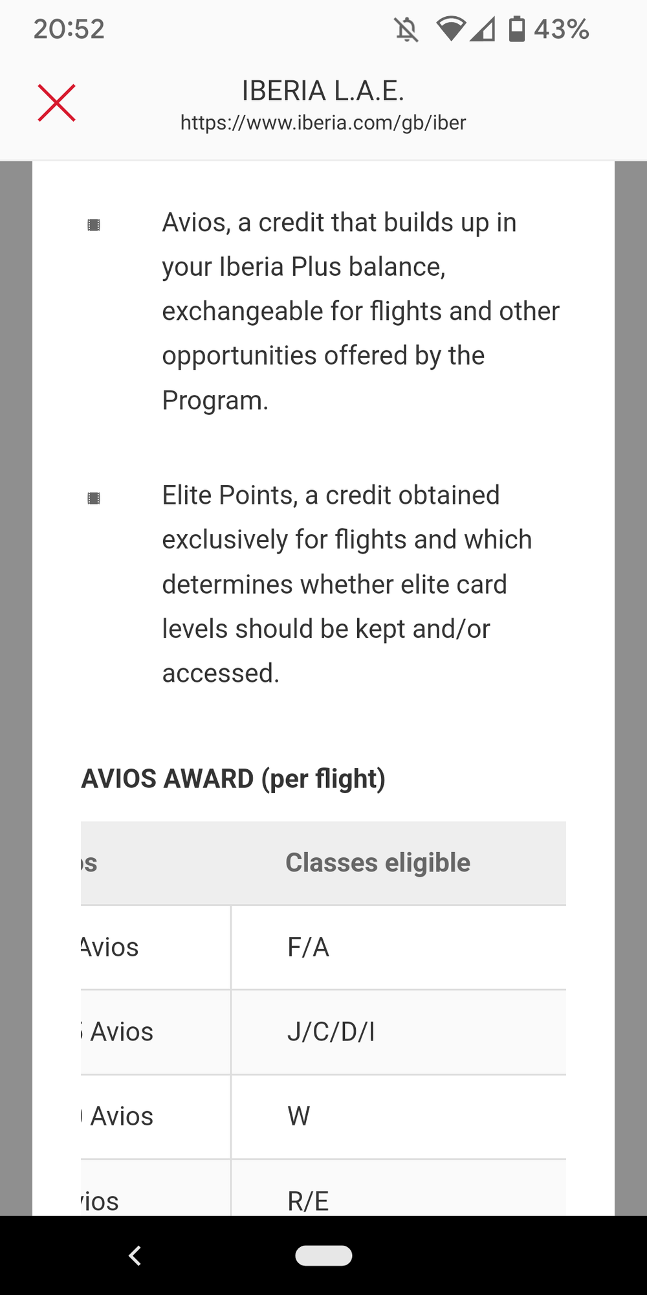Tap the Wi-Fi status icon
Image resolution: width=647 pixels, height=1295 pixels.
click(x=451, y=29)
